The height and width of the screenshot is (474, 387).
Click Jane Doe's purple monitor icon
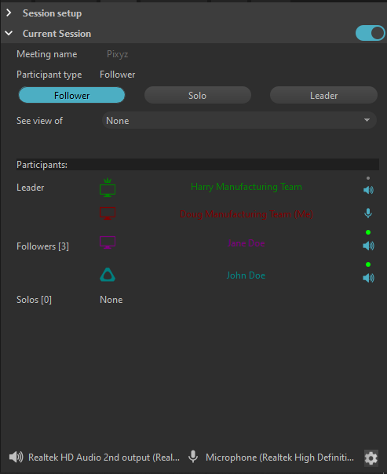108,242
